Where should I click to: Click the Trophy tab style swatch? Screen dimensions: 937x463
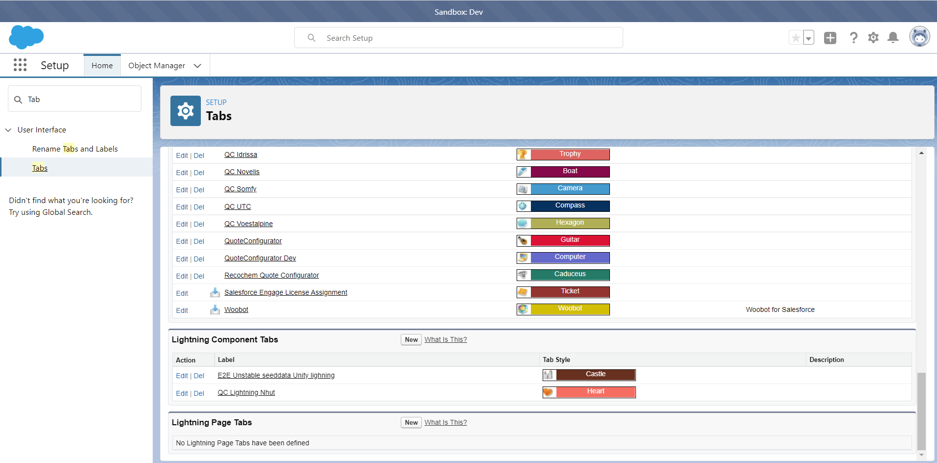pyautogui.click(x=563, y=154)
